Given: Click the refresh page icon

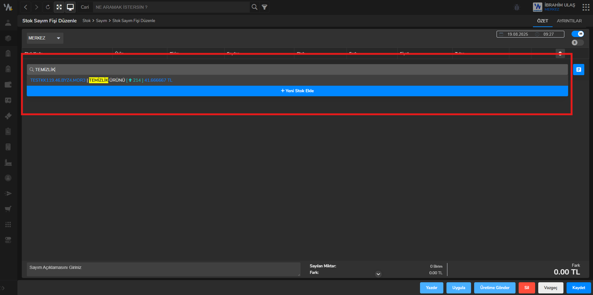Looking at the screenshot, I should click(x=48, y=7).
